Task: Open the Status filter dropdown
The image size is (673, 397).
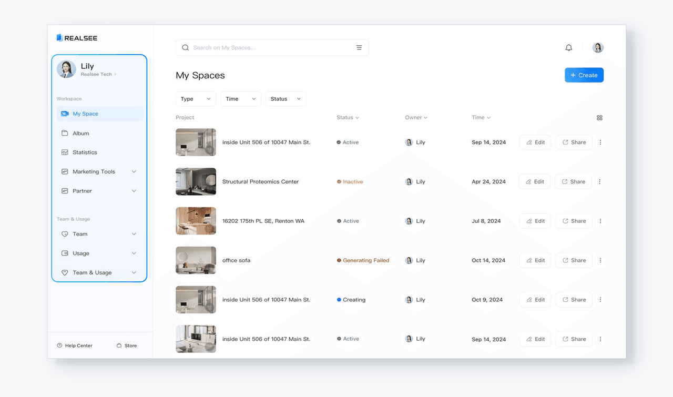Action: (286, 99)
